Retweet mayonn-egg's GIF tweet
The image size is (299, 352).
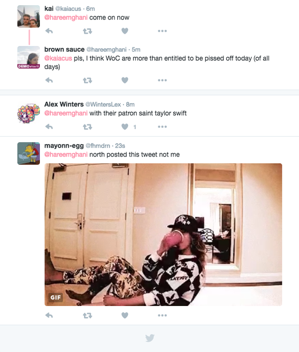point(87,315)
